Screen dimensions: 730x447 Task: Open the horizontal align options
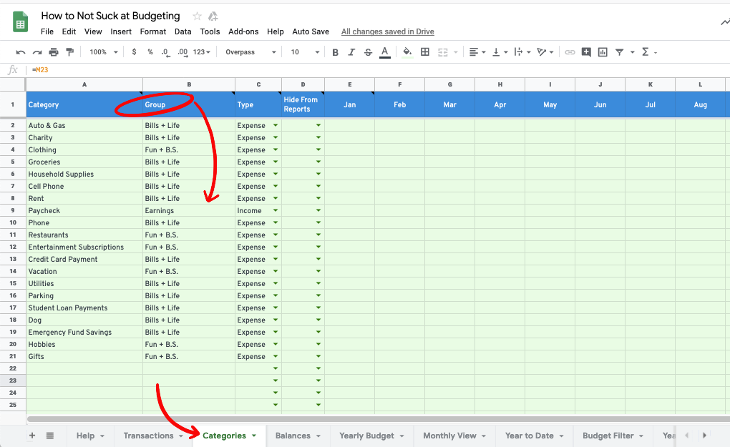point(477,52)
